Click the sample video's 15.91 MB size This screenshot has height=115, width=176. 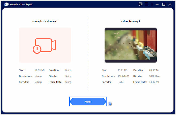click(x=122, y=70)
